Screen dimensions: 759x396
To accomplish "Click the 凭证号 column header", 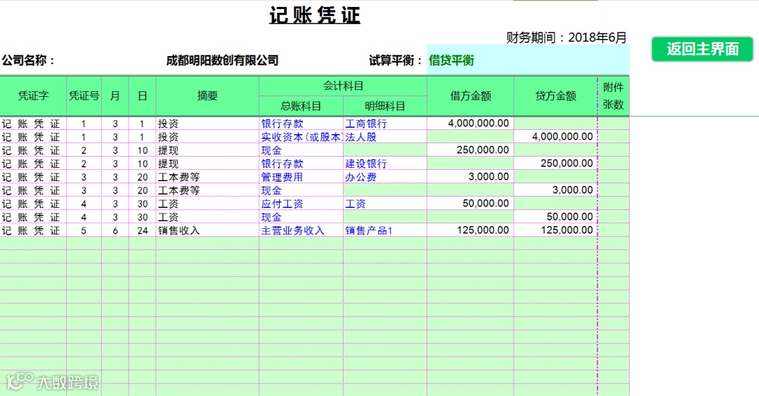I will pos(84,95).
